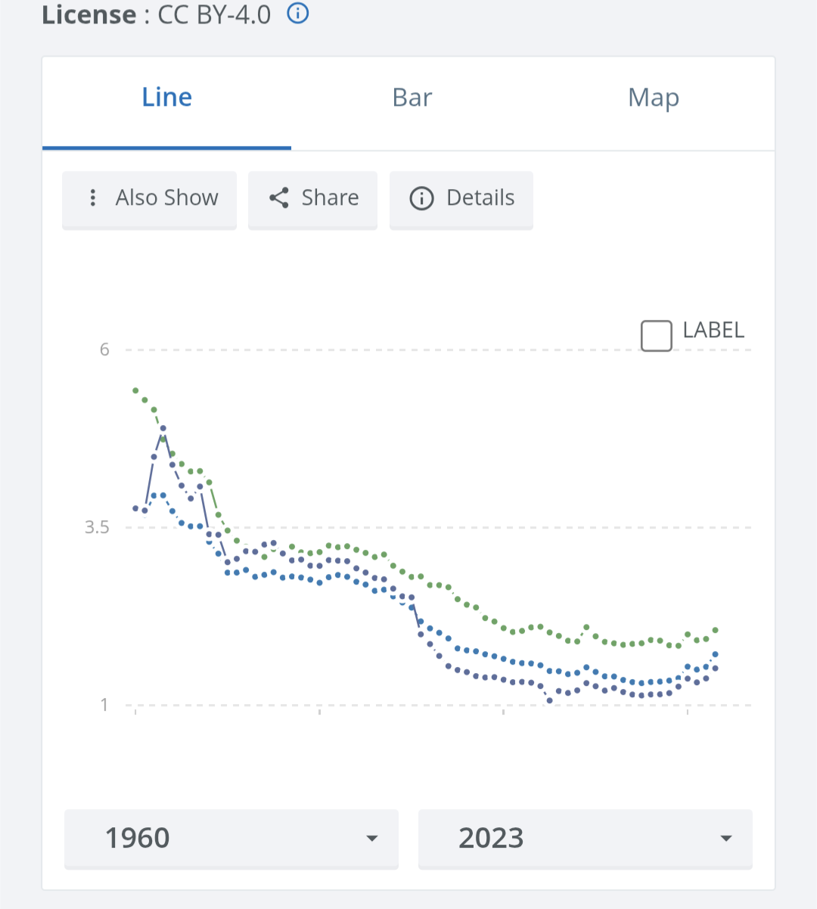Open the 2023 end year dropdown

[585, 838]
